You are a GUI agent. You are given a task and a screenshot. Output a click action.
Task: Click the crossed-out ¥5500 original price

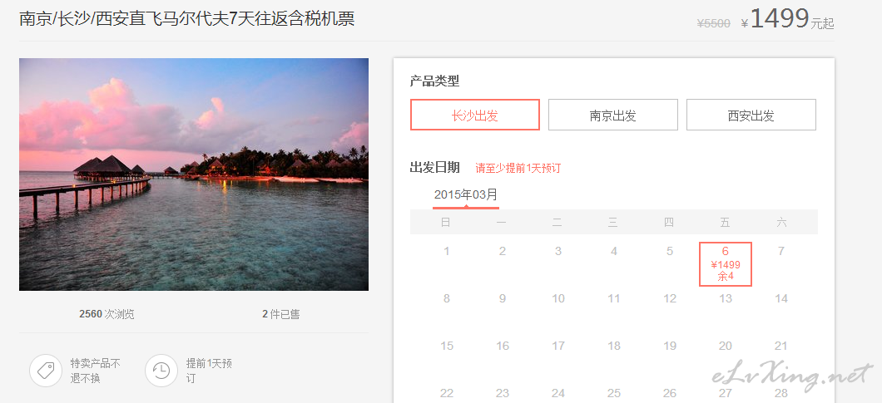pyautogui.click(x=713, y=23)
